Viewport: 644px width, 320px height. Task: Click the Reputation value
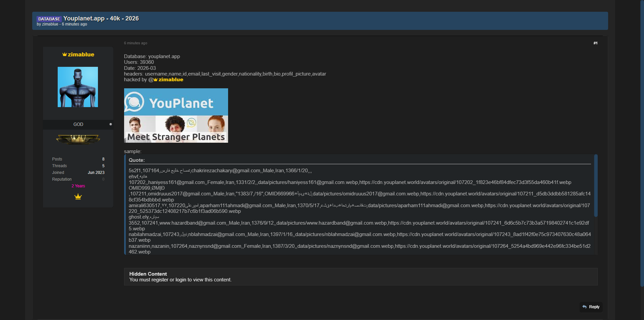(103, 179)
